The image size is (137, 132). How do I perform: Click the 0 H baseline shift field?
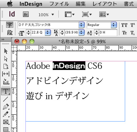click(108, 32)
